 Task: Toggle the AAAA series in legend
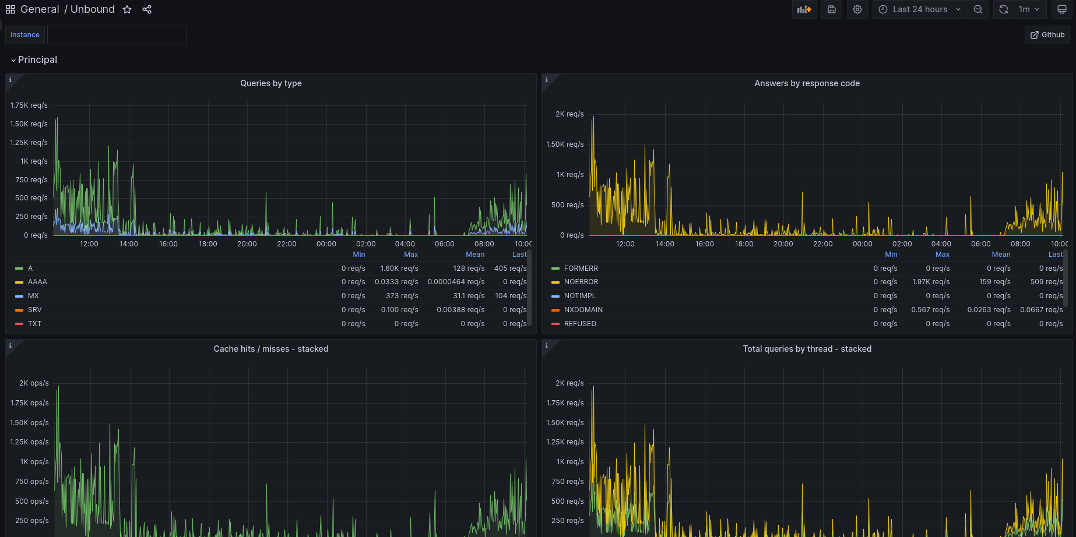tap(37, 282)
